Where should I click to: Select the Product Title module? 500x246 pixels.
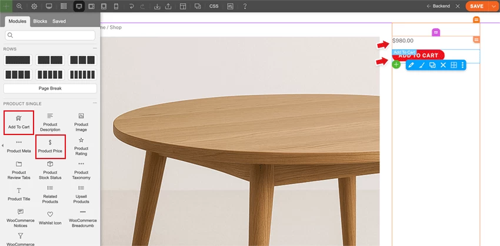[x=19, y=194]
